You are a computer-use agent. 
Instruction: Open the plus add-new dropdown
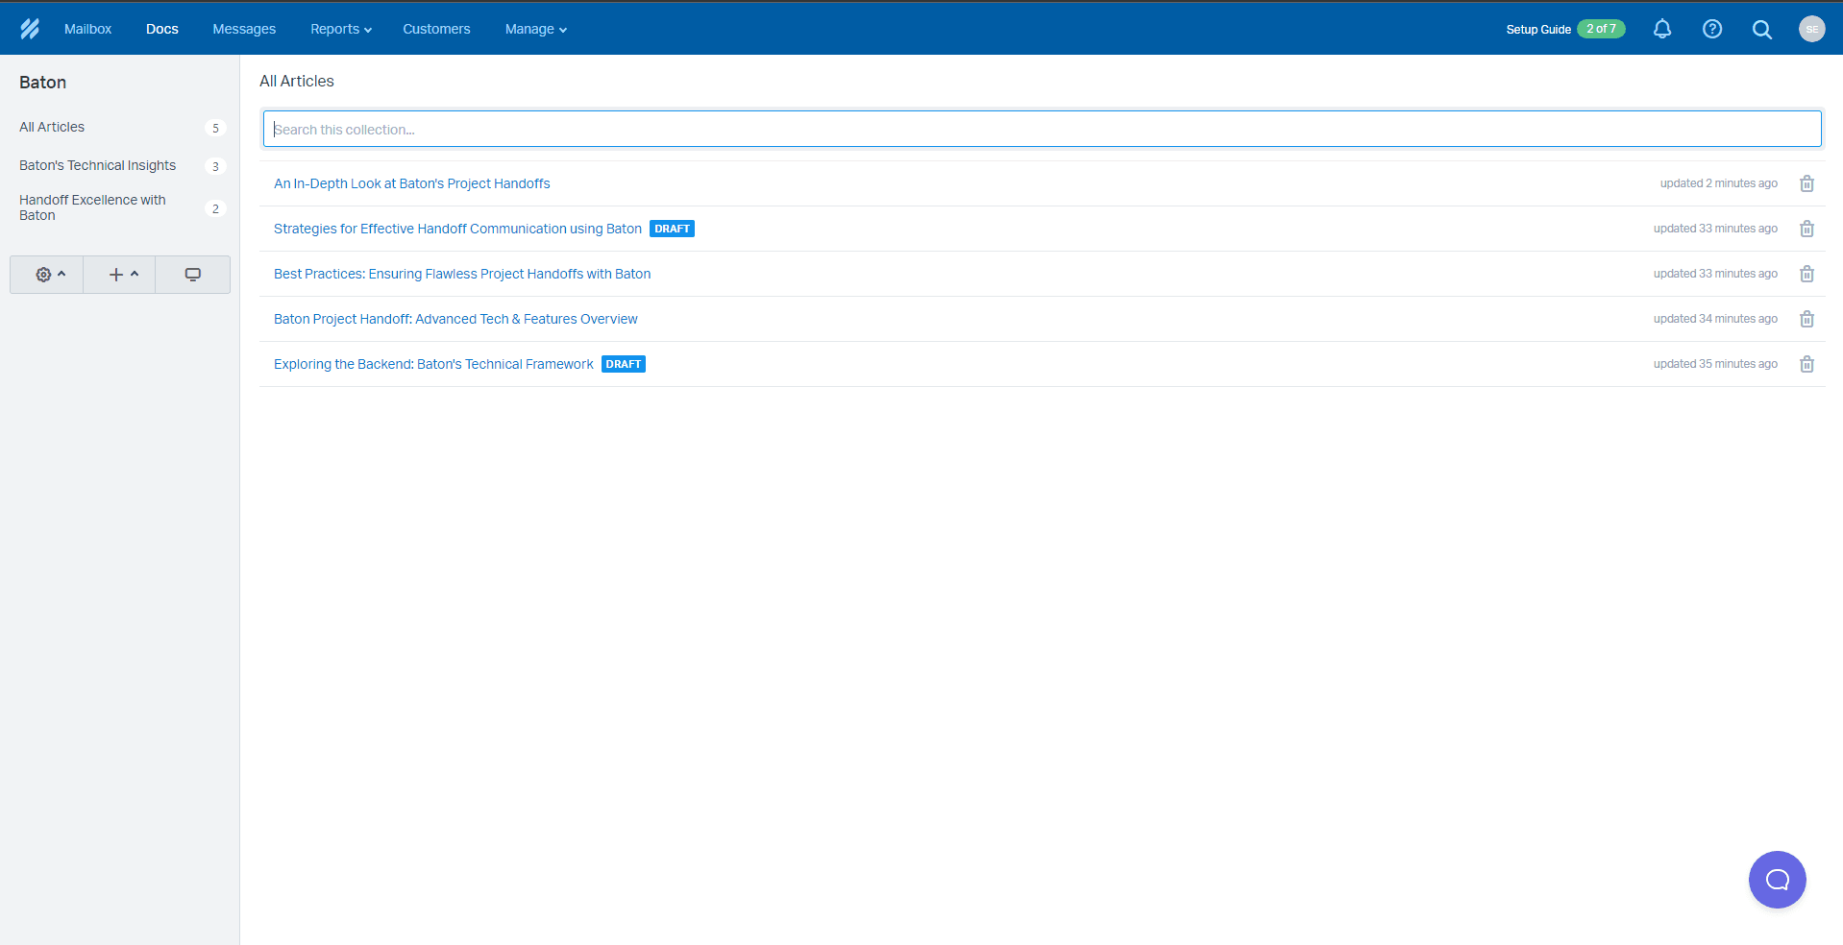tap(120, 275)
